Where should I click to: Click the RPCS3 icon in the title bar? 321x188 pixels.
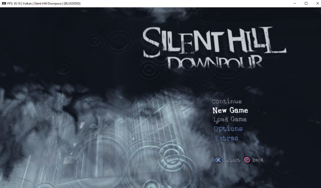coord(4,3)
